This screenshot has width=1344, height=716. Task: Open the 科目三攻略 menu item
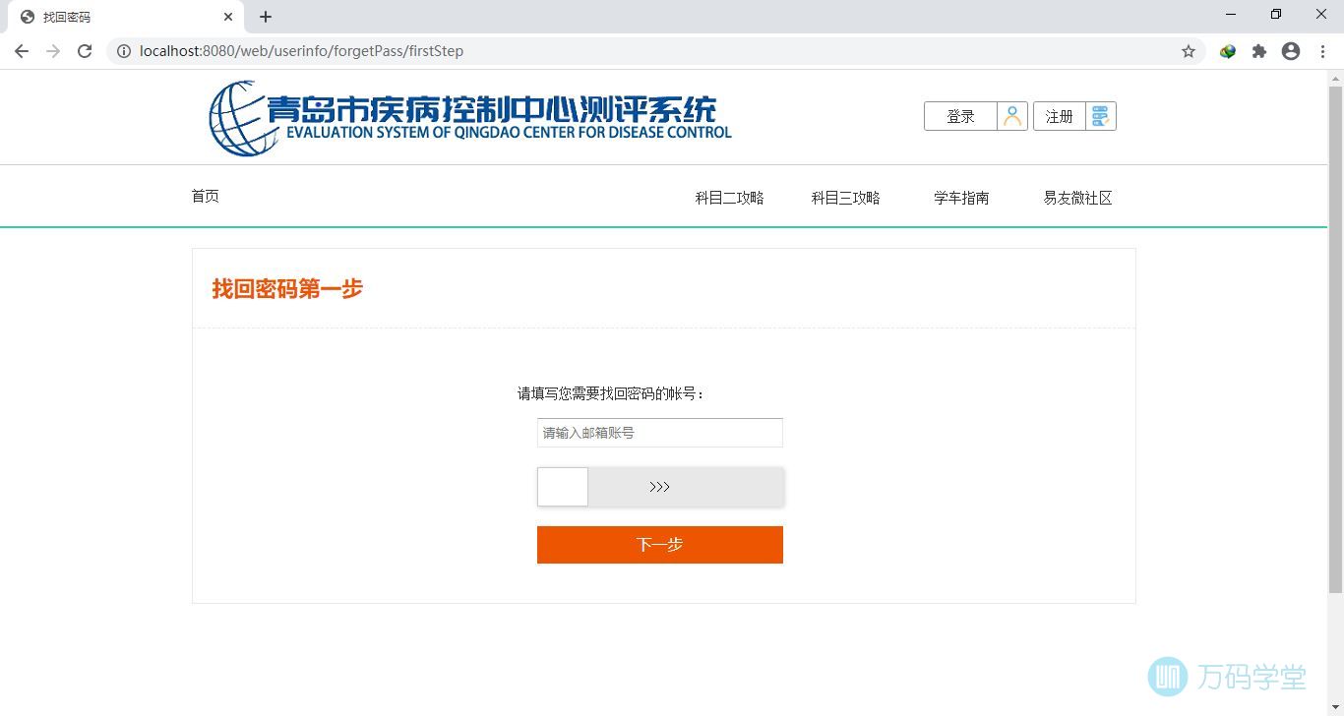845,198
